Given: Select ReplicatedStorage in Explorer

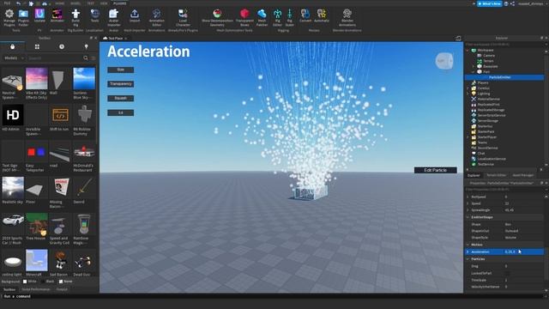Looking at the screenshot, I should point(491,110).
